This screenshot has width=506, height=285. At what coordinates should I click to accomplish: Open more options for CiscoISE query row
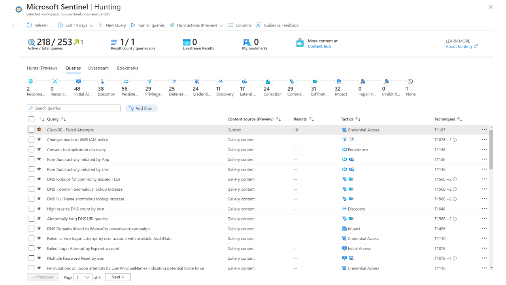[484, 129]
